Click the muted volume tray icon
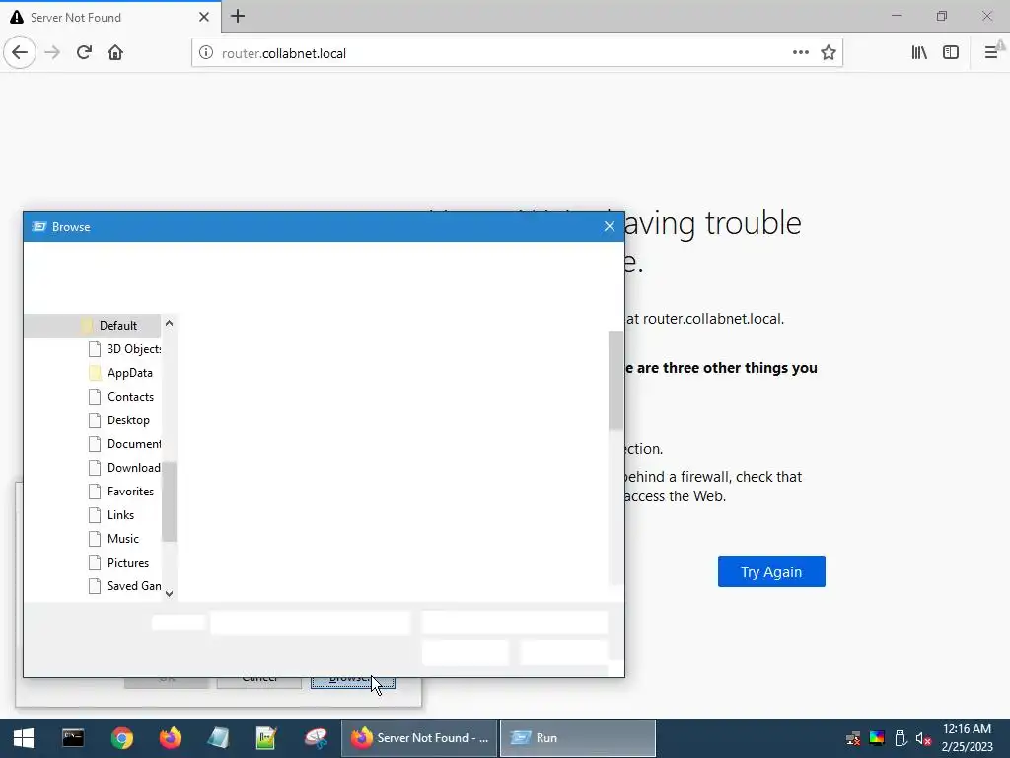The height and width of the screenshot is (758, 1010). [x=923, y=738]
